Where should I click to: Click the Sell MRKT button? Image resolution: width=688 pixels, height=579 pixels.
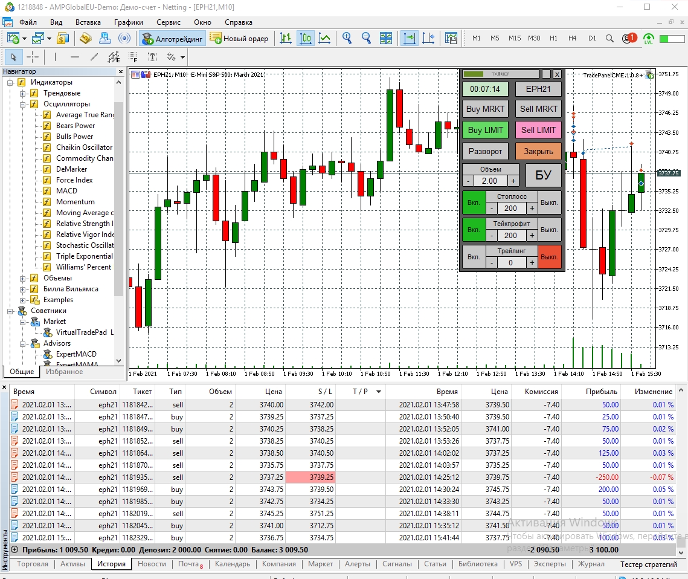click(x=538, y=109)
